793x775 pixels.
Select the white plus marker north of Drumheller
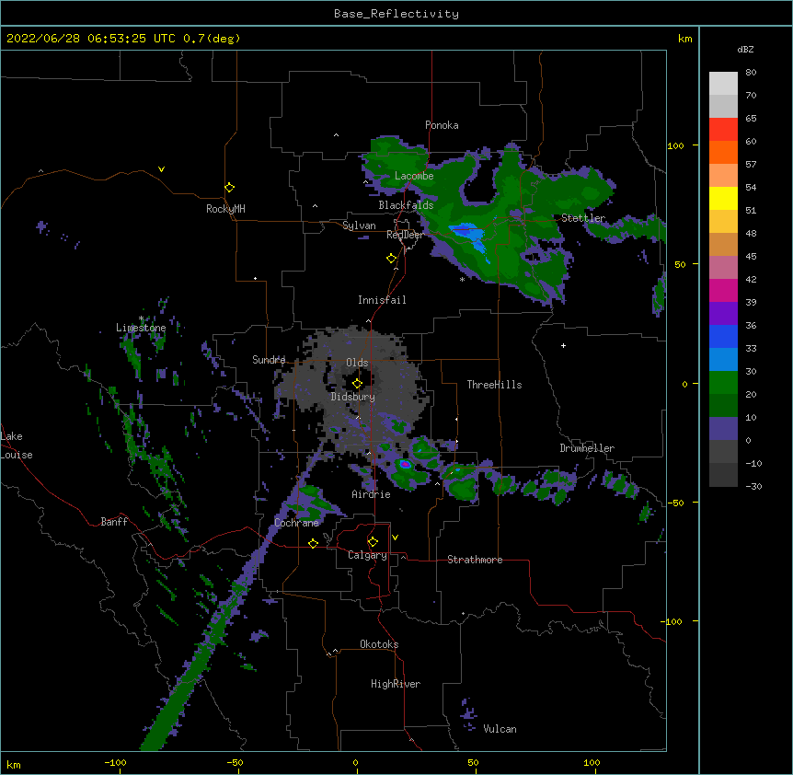pyautogui.click(x=563, y=345)
